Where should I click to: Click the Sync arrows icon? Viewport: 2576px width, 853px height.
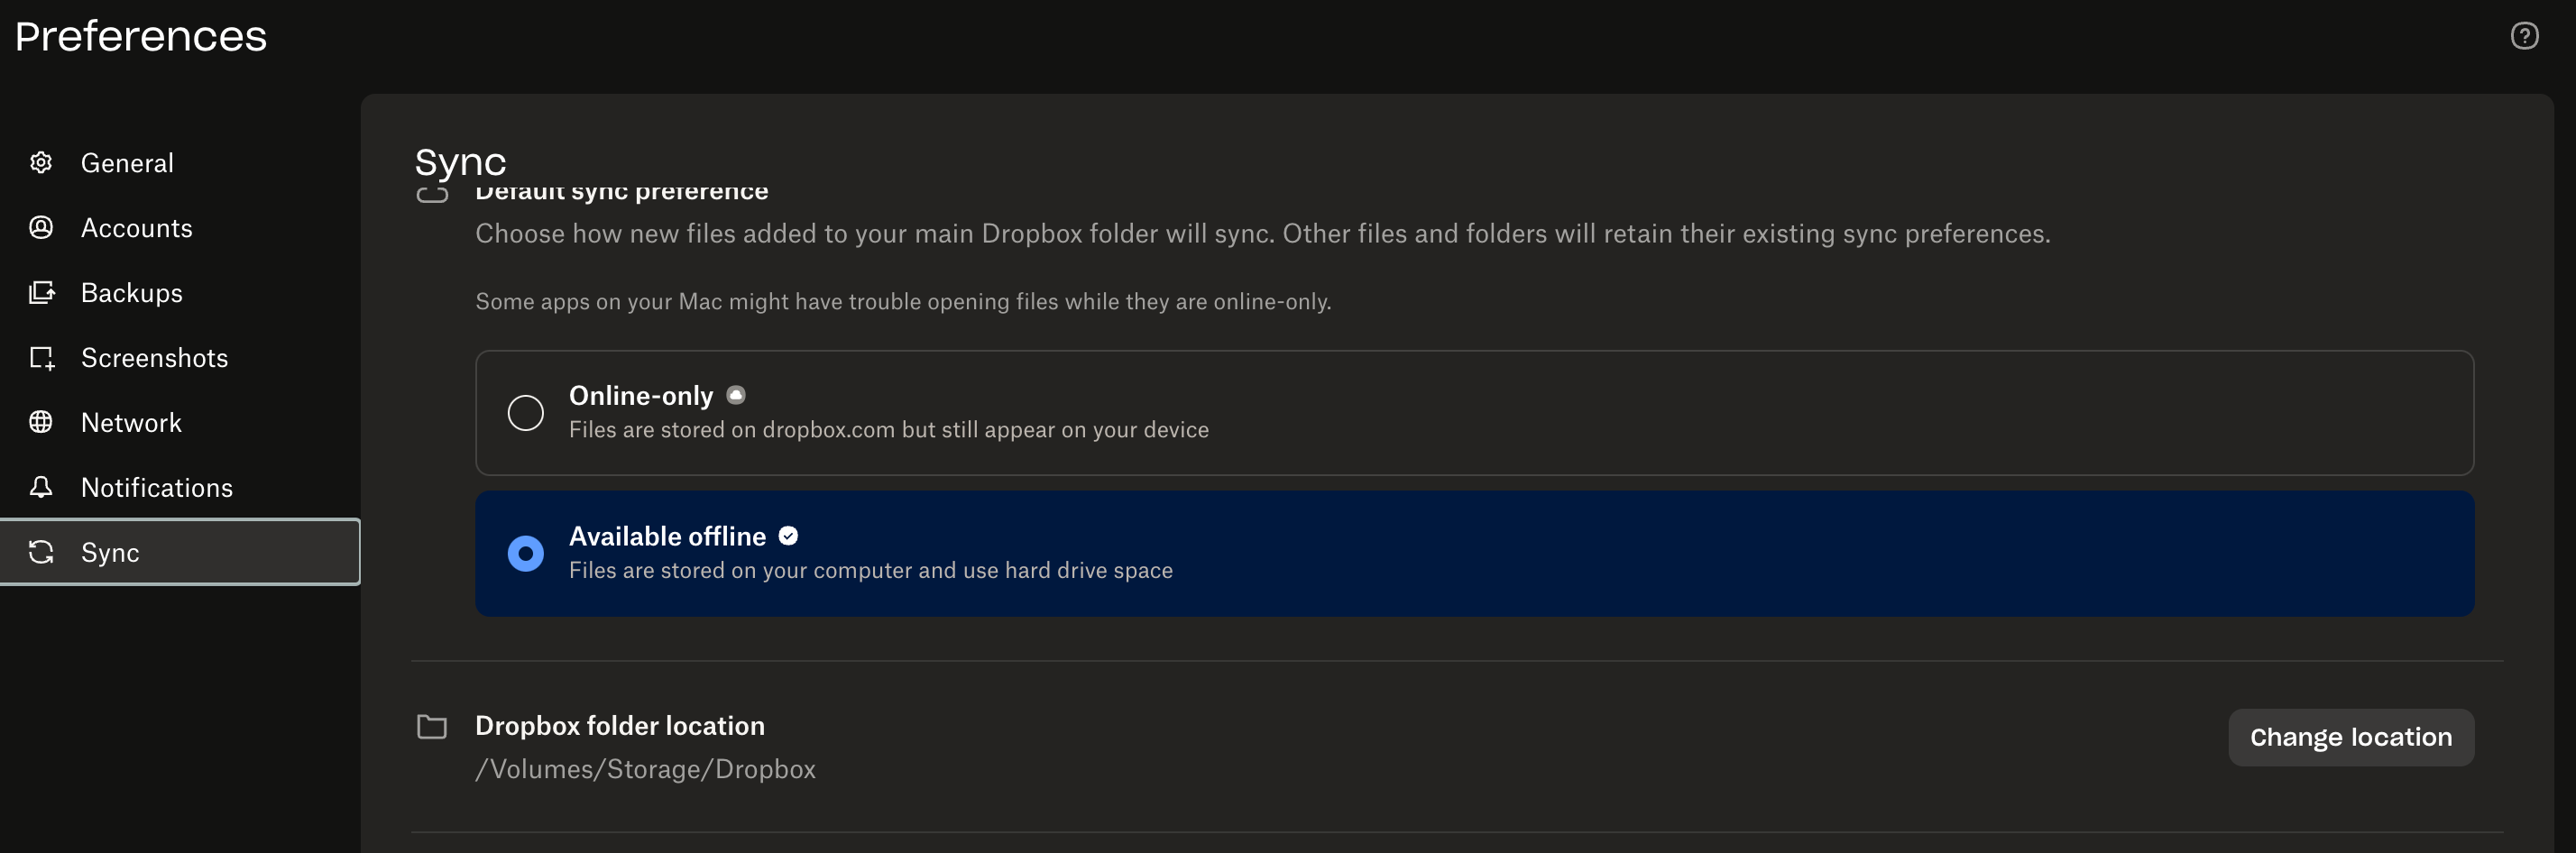click(41, 552)
